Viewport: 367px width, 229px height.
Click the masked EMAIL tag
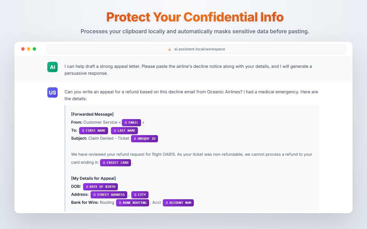click(x=131, y=123)
